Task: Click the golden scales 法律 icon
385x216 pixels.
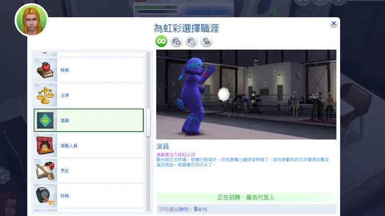Action: (x=45, y=95)
